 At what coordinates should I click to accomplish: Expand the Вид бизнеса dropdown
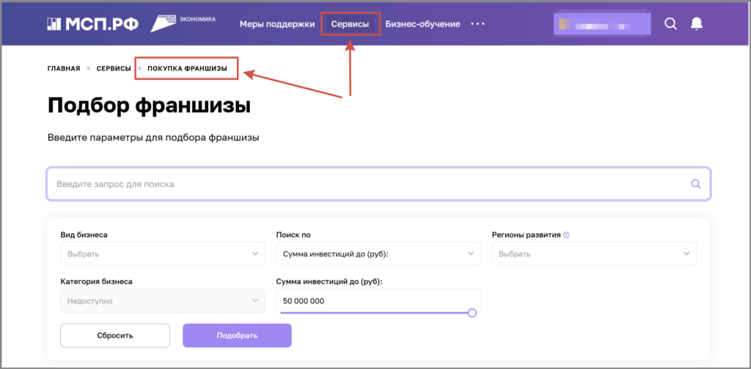point(162,254)
